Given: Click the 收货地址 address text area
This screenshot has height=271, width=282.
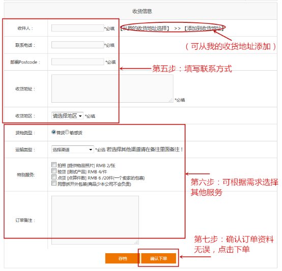Looking at the screenshot, I should click(112, 88).
